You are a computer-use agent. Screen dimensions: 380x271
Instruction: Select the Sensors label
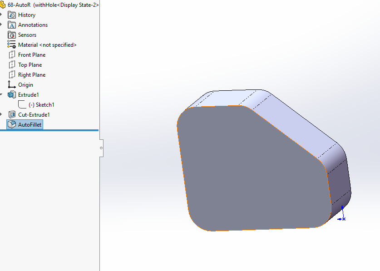(x=27, y=35)
